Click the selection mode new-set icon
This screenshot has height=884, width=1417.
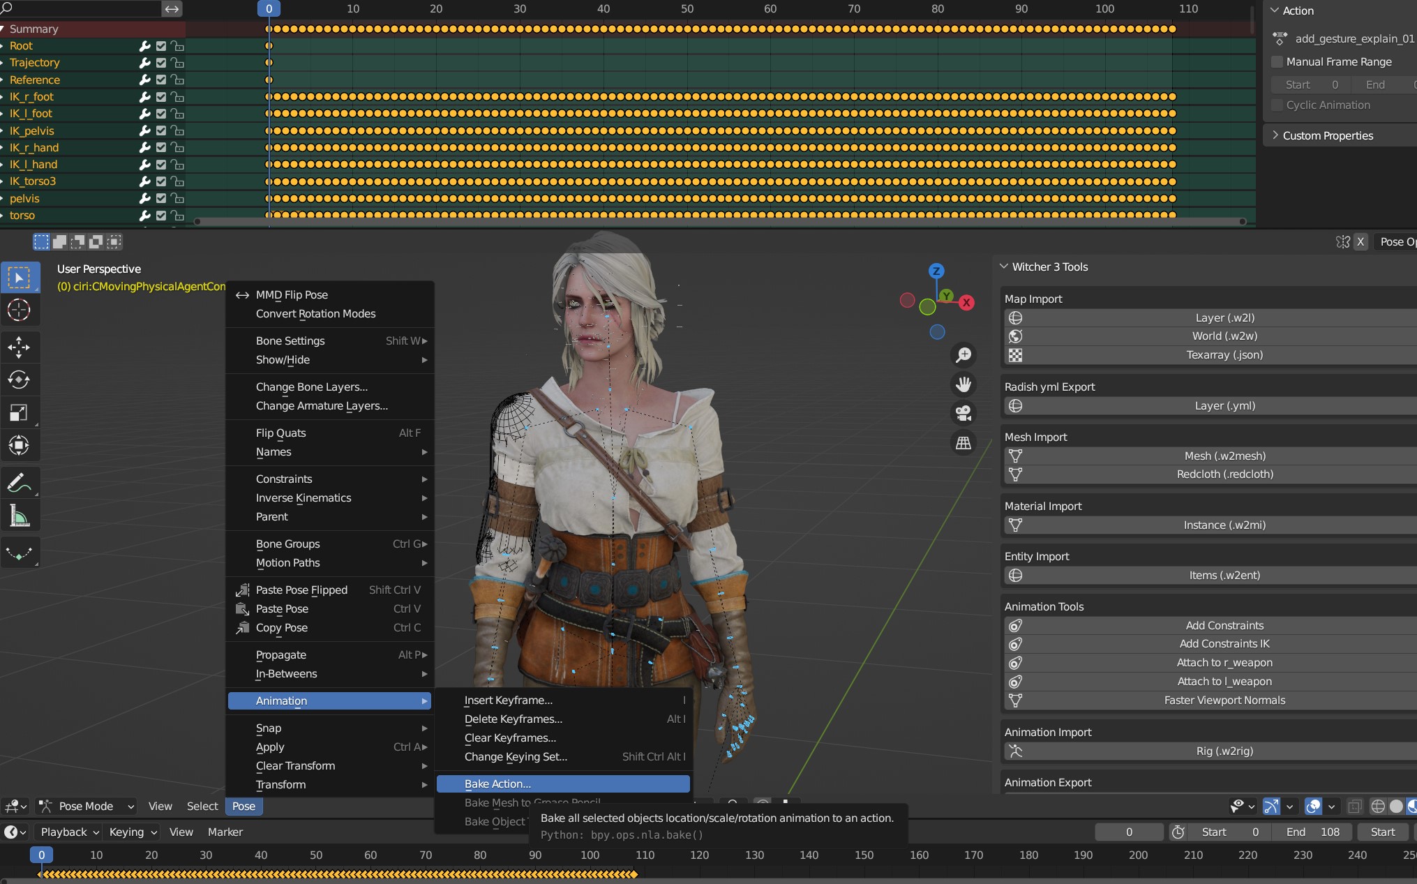42,242
